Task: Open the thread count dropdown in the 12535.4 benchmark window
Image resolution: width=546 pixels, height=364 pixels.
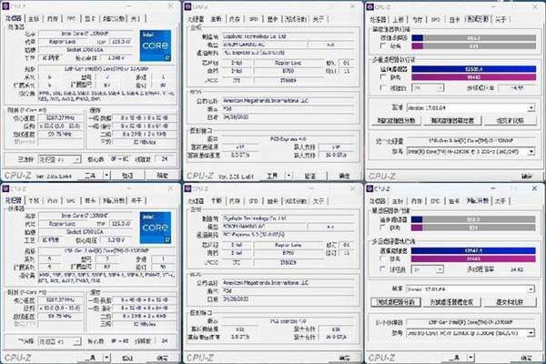Action: point(428,87)
